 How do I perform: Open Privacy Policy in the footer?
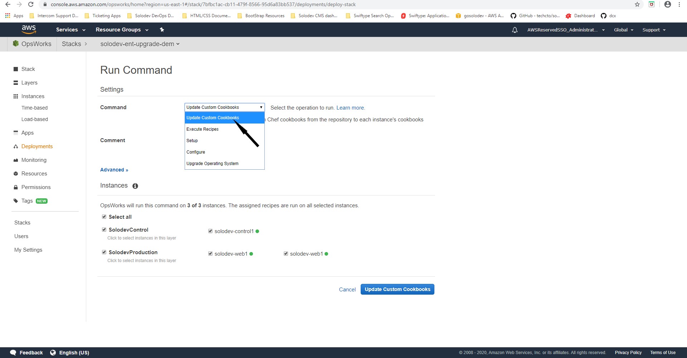tap(628, 353)
